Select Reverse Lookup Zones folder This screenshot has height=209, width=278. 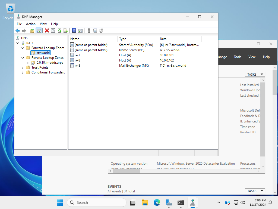click(x=47, y=58)
